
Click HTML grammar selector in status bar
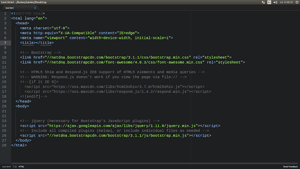click(21, 167)
